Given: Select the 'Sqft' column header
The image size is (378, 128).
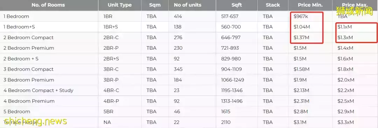Looking at the screenshot, I should click(237, 5).
